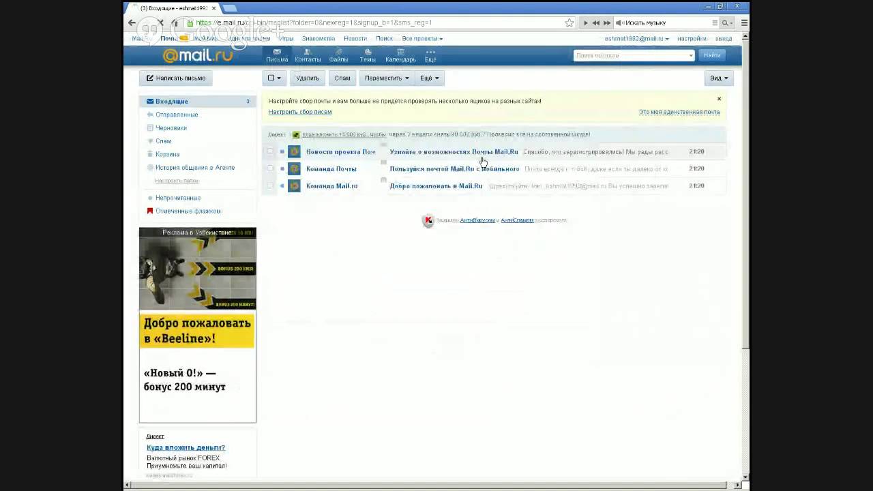This screenshot has height=491, width=873.
Task: Expand the Ещё toolbar dropdown
Action: [430, 78]
